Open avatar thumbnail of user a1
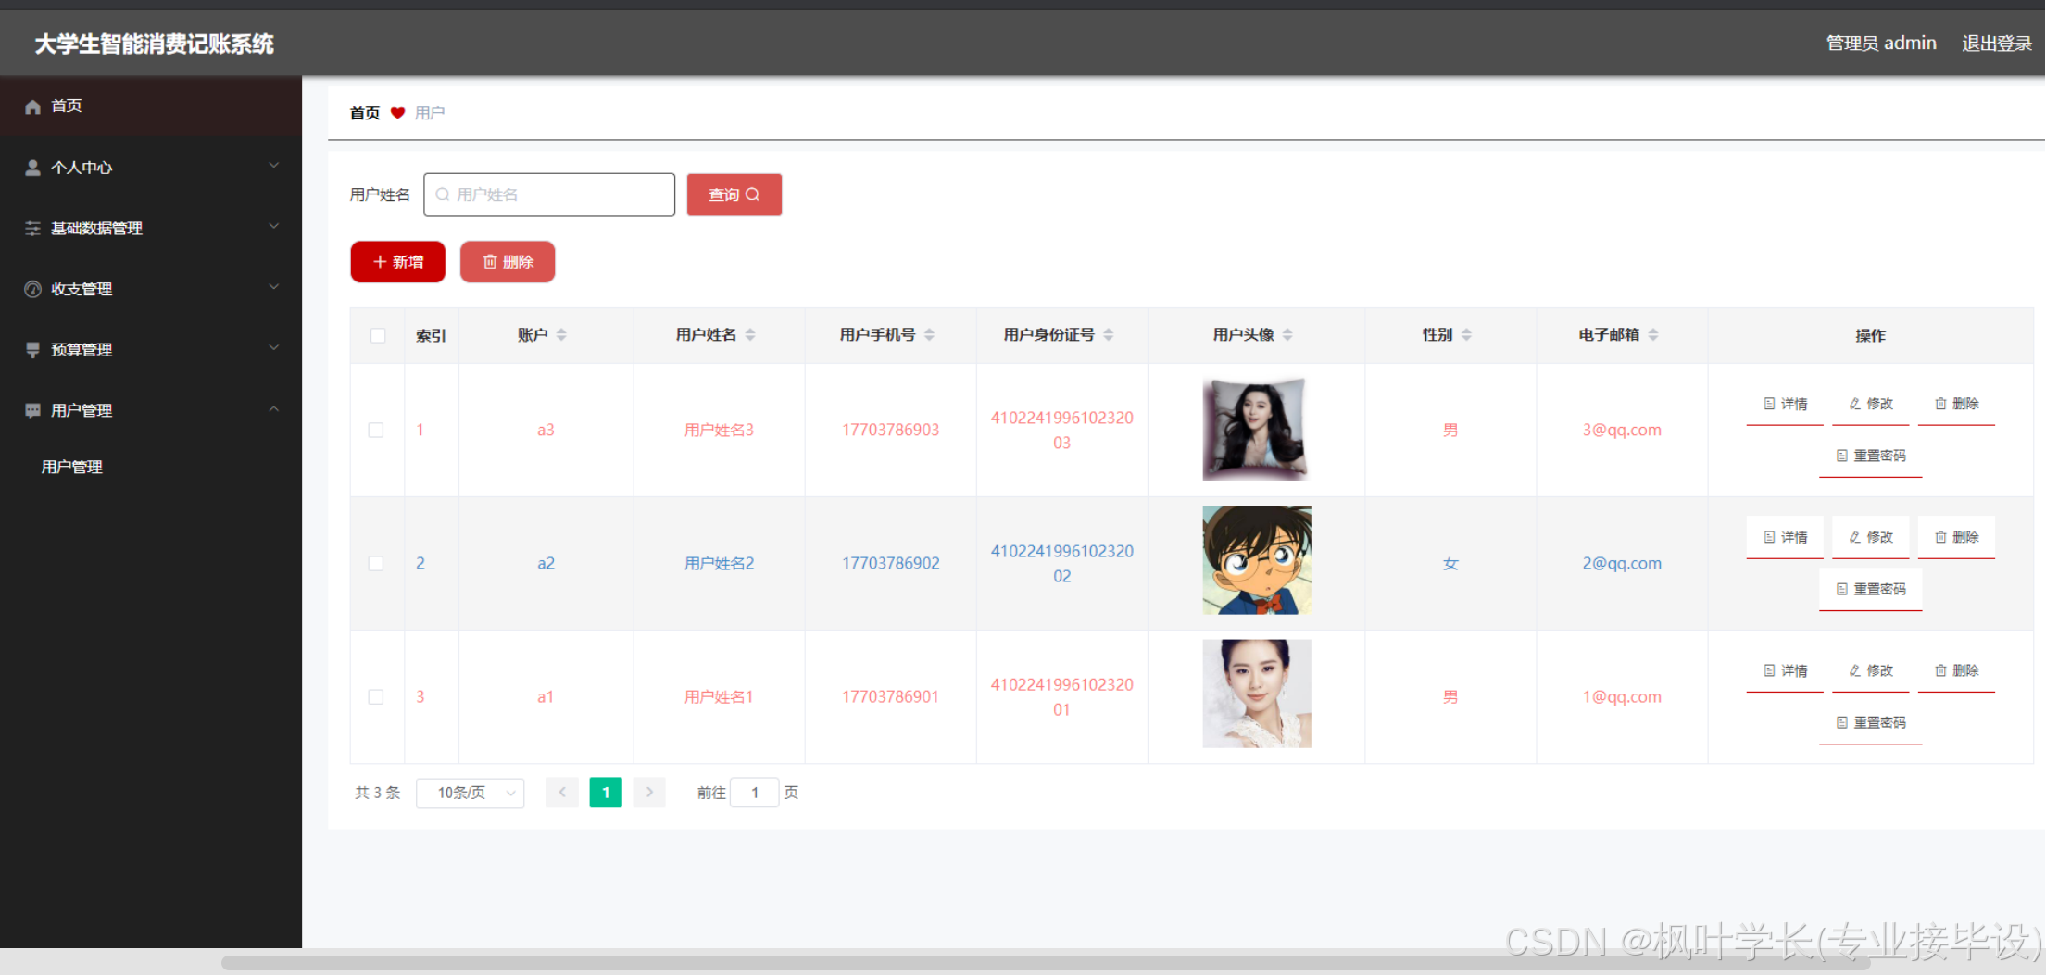Image resolution: width=2046 pixels, height=975 pixels. [1257, 694]
